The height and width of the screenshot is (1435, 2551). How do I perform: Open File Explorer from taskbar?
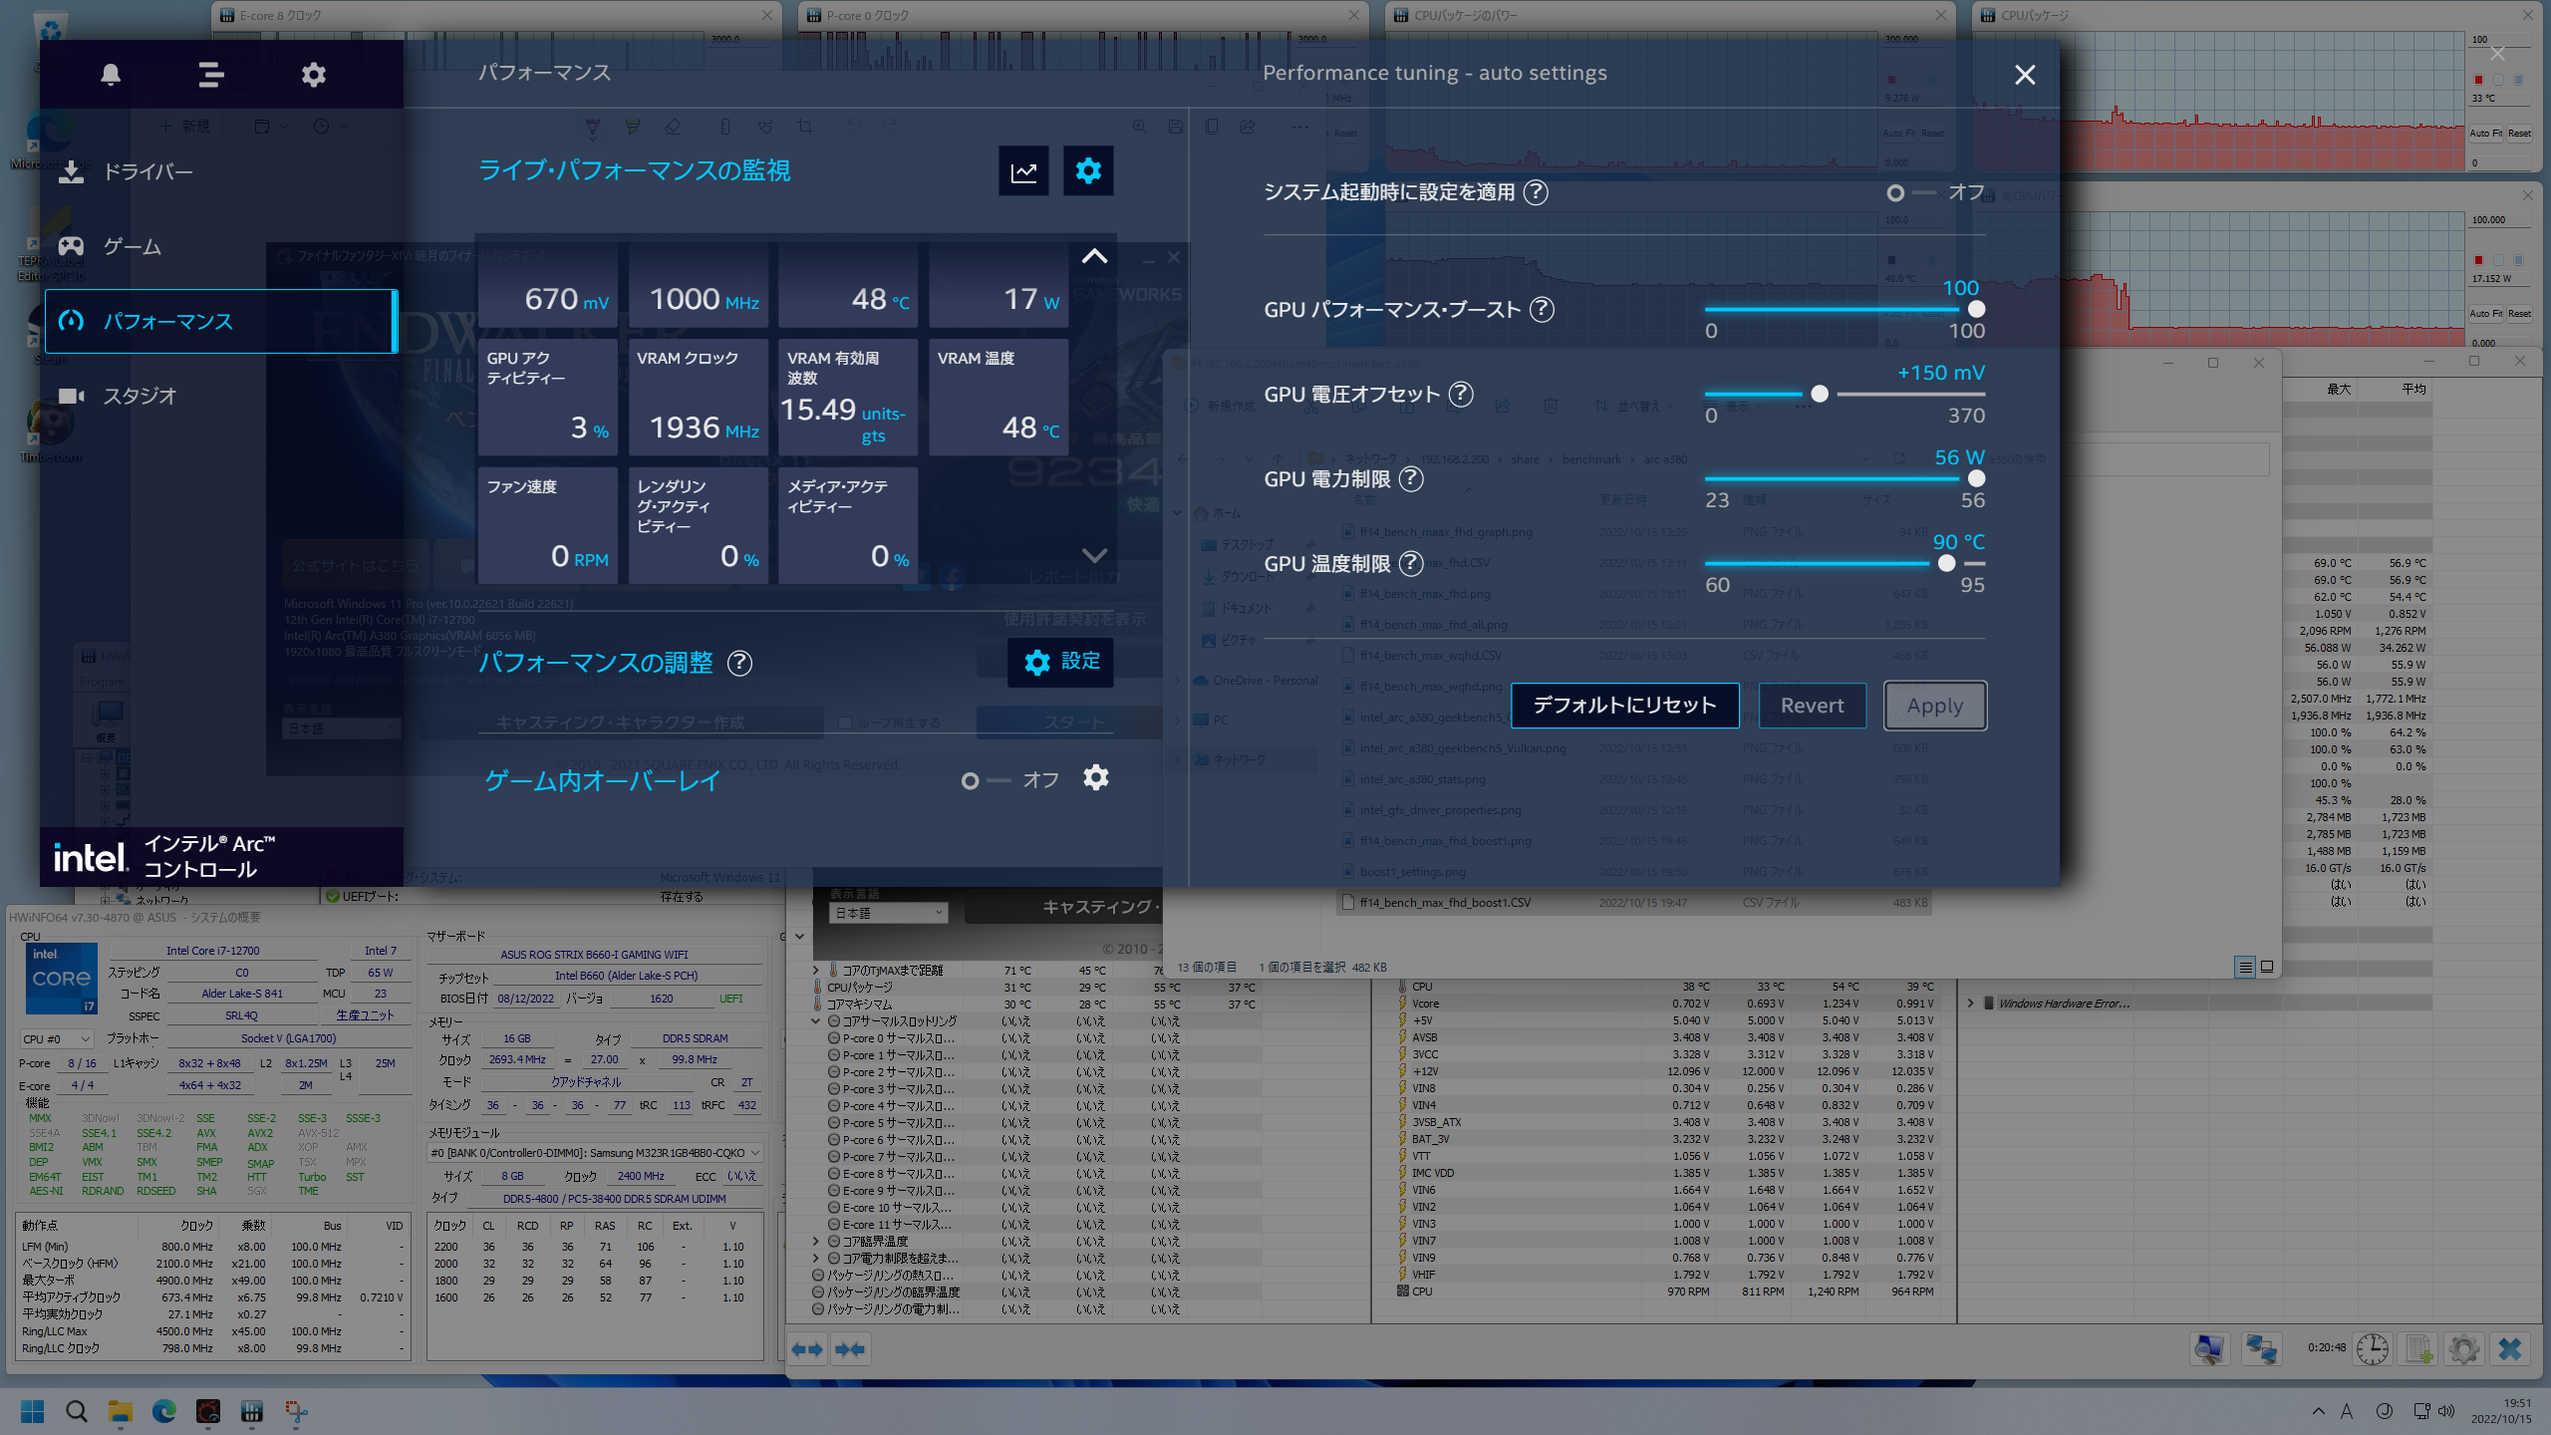121,1411
